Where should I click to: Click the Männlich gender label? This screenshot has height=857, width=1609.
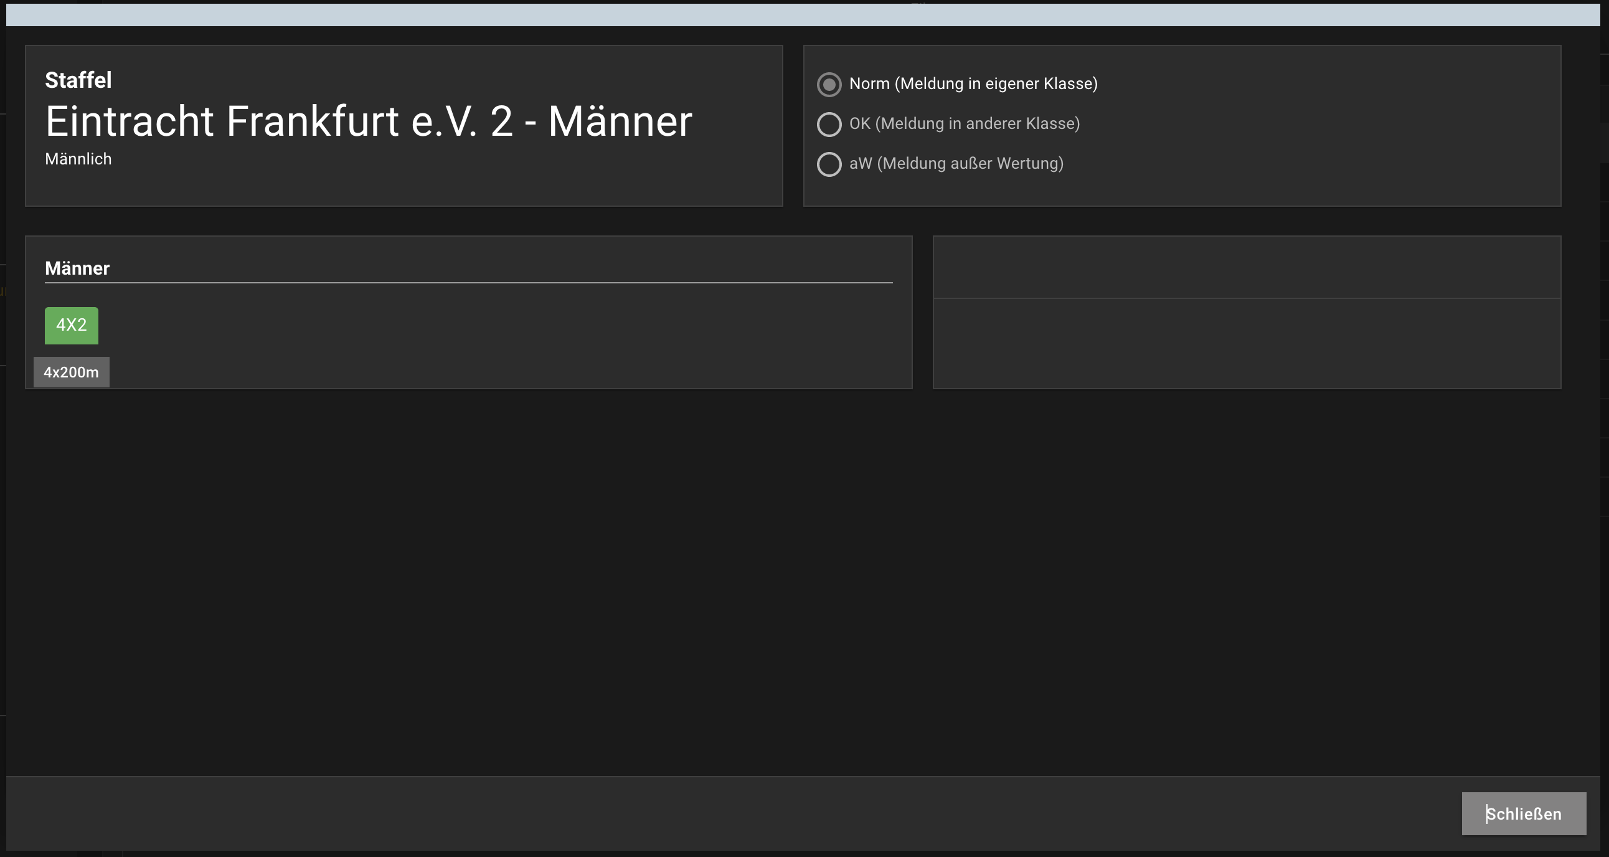pyautogui.click(x=78, y=159)
